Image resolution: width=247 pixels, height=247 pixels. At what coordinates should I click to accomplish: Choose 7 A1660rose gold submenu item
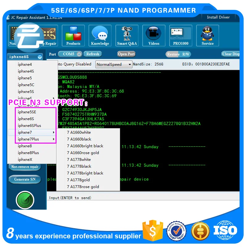[x=88, y=153]
